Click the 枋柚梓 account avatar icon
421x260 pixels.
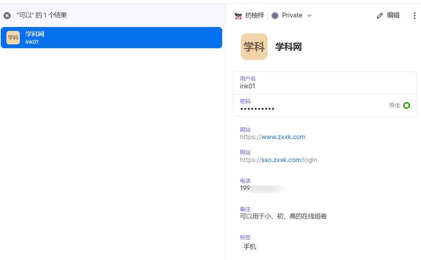coord(238,16)
